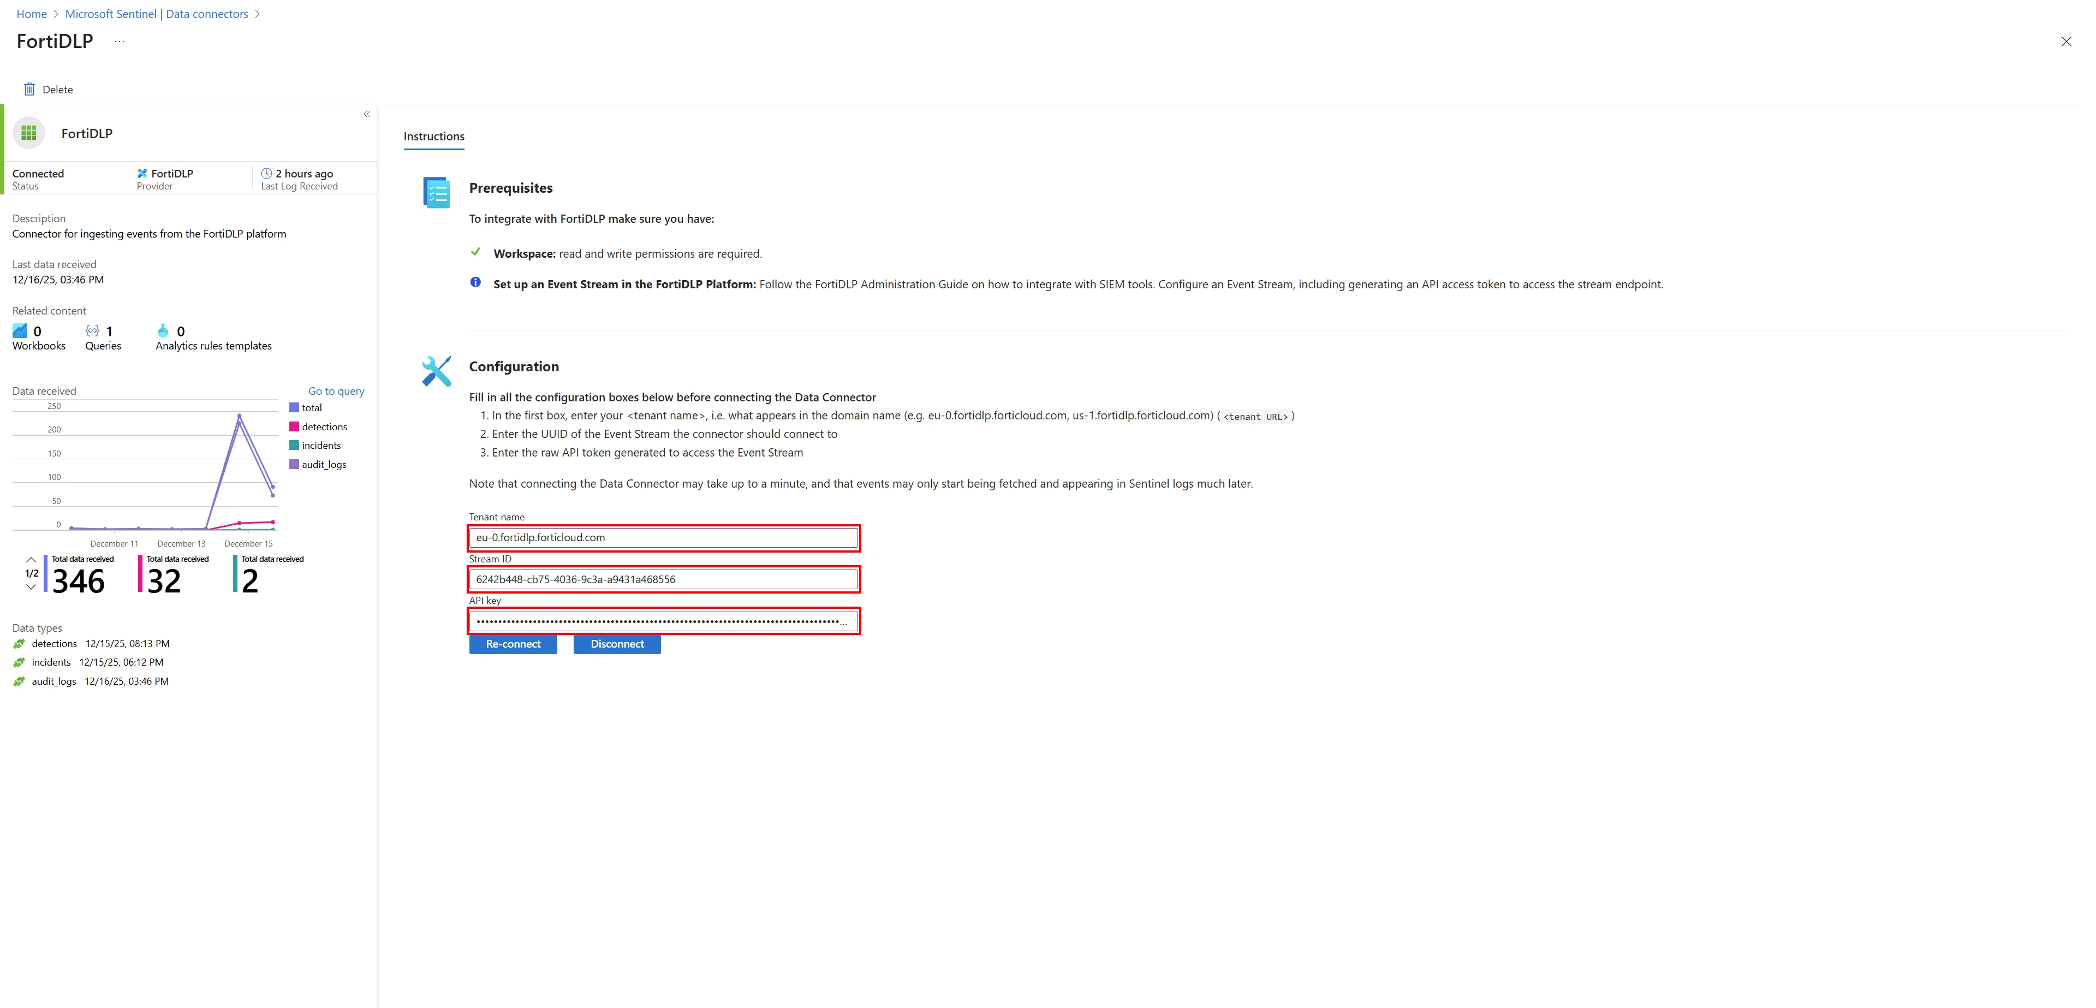
Task: Click the green Workspace checkmark icon
Action: pos(476,252)
